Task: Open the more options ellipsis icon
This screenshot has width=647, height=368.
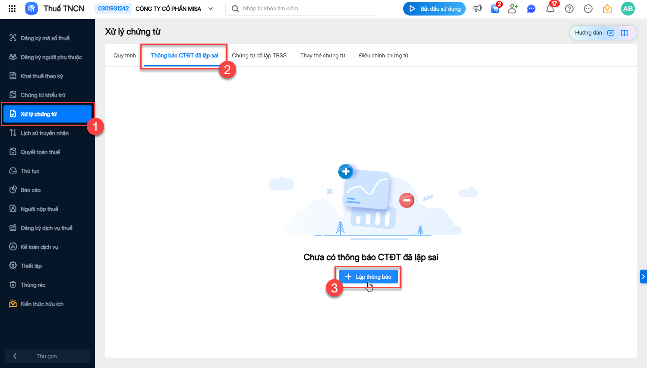Action: click(x=588, y=9)
